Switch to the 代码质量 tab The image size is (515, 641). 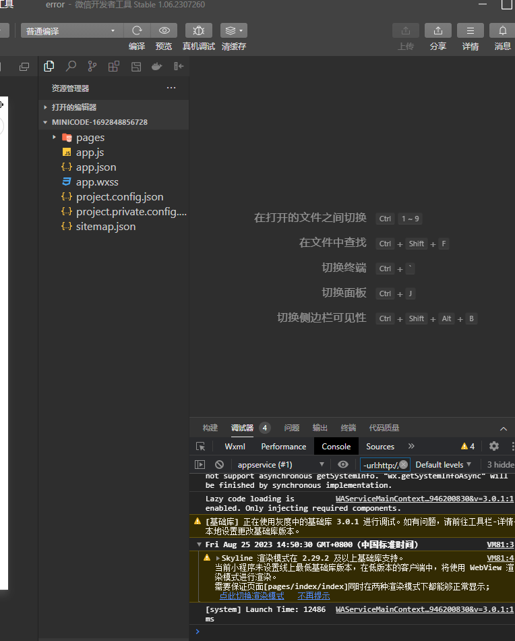pyautogui.click(x=384, y=428)
